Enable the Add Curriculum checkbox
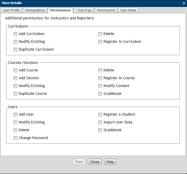Screen dimensions: 187x174 [x=16, y=34]
